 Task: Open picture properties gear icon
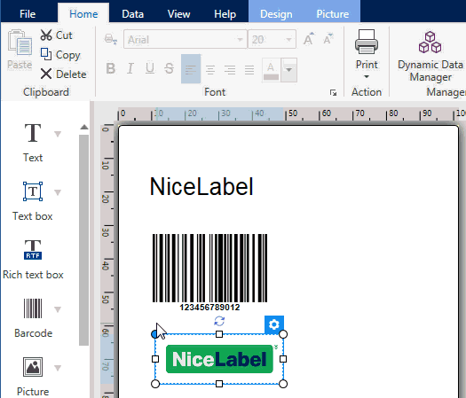click(274, 324)
